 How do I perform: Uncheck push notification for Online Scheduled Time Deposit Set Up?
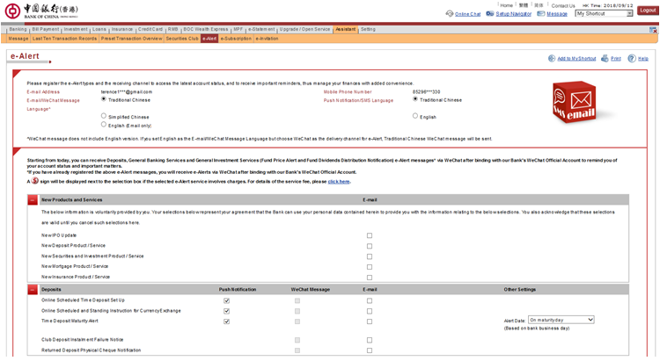[x=226, y=300]
